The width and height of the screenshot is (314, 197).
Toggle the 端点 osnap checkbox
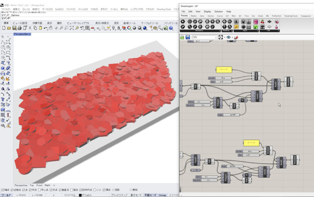pyautogui.click(x=3, y=190)
